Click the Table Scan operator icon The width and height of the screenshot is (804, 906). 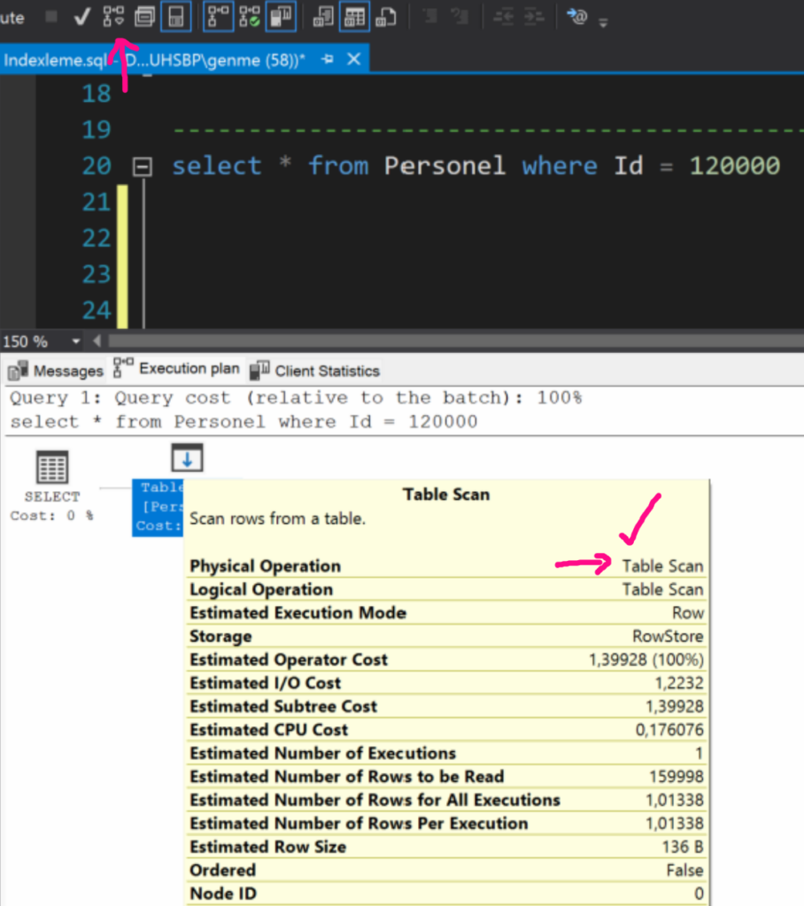point(187,458)
